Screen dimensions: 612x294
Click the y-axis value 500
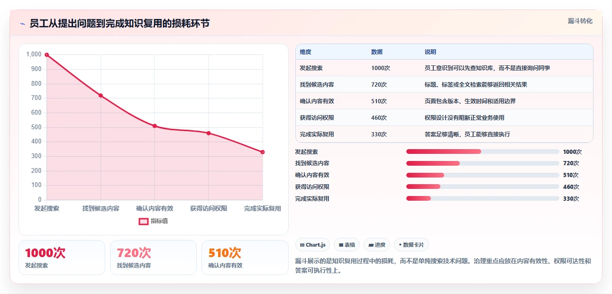pos(37,127)
